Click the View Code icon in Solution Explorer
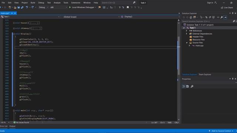Screen dimensions: 237x133 tap(218, 17)
